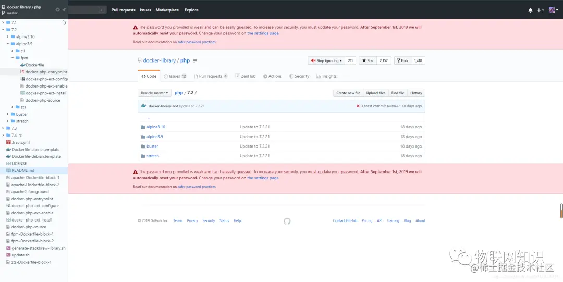The width and height of the screenshot is (563, 282).
Task: Open the notifications bell icon
Action: point(530,10)
